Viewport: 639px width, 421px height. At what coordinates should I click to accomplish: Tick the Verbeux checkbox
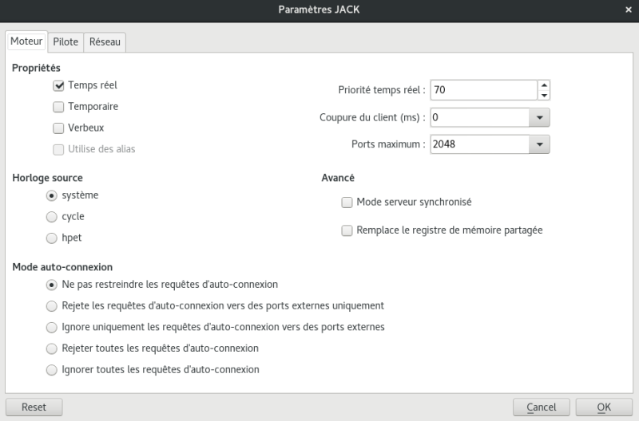coord(58,128)
